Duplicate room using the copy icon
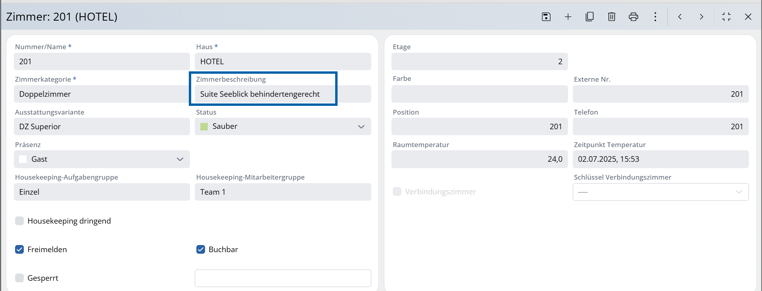This screenshot has height=291, width=762. [x=590, y=17]
